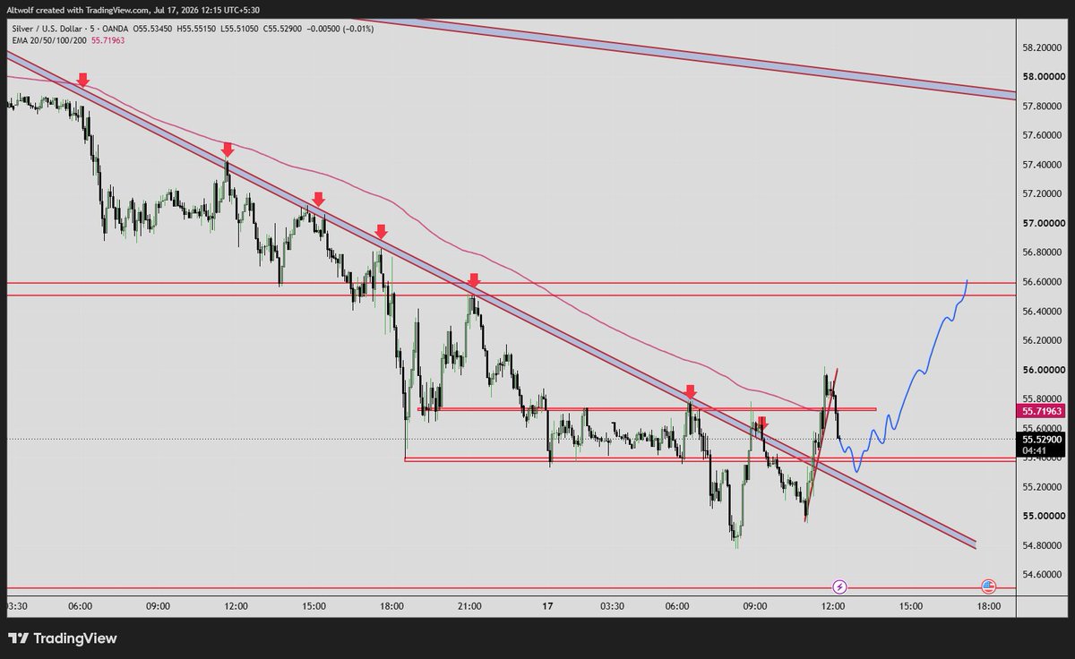Image resolution: width=1075 pixels, height=659 pixels.
Task: Click the 57.60000 price axis label
Action: point(1042,135)
